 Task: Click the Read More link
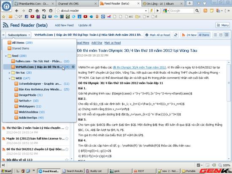pyautogui.click(x=83, y=43)
